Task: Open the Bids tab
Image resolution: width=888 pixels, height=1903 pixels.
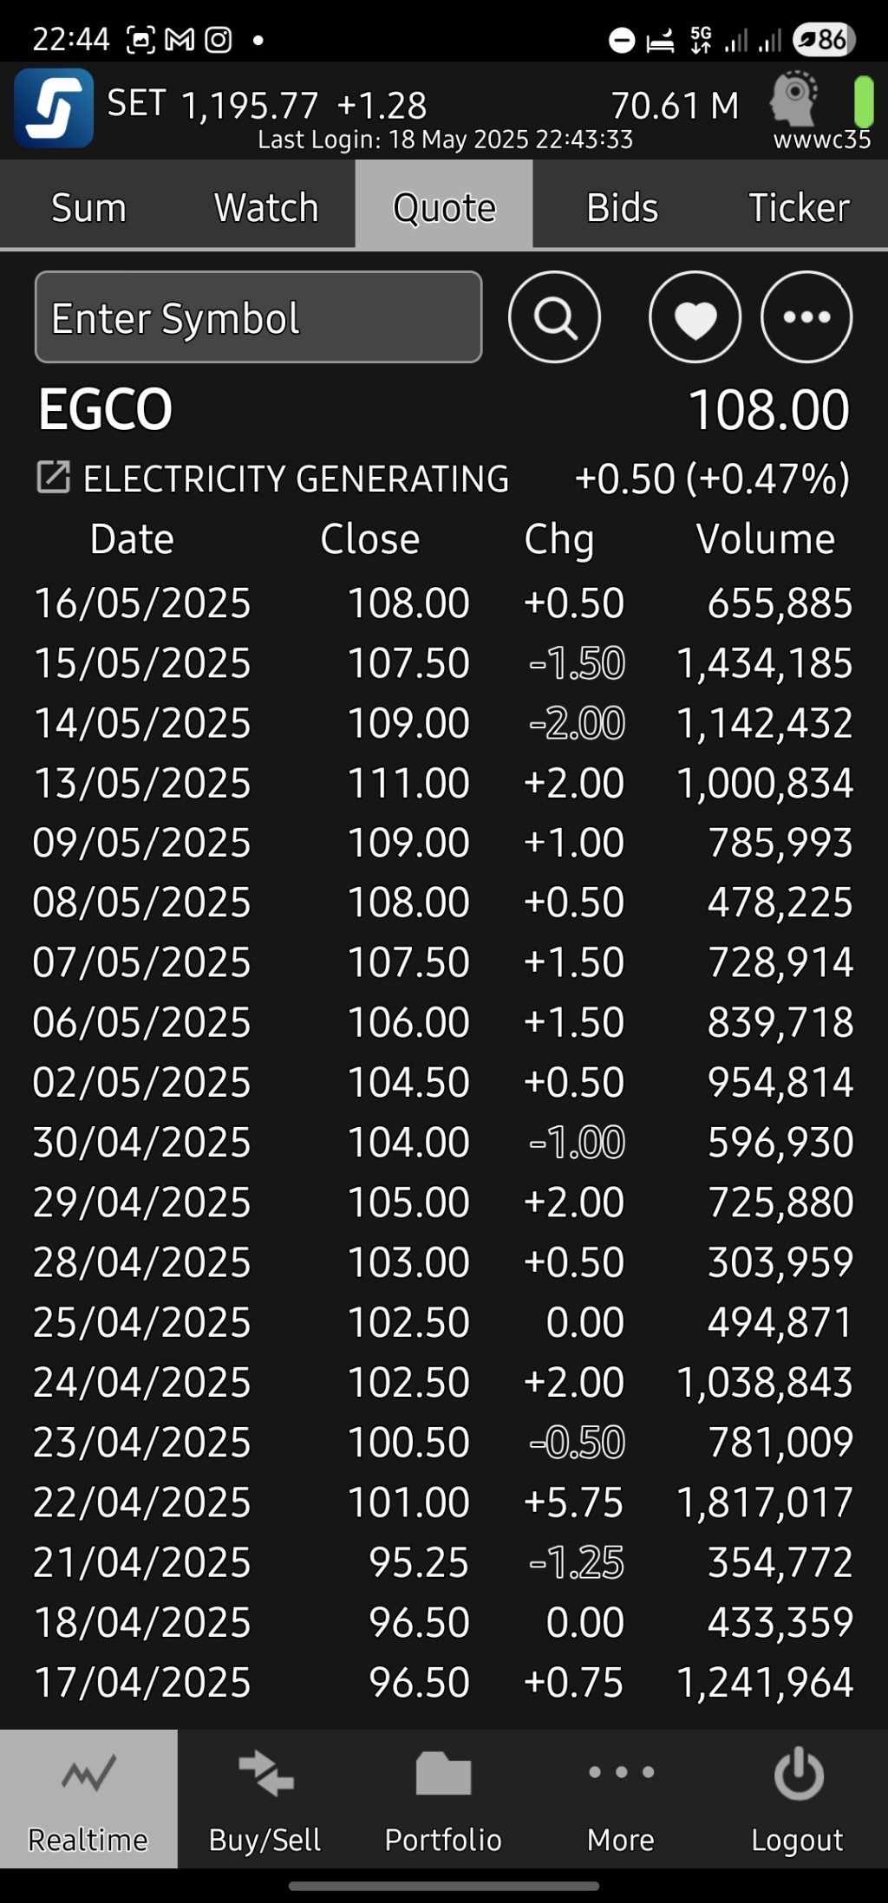Action: click(x=622, y=208)
